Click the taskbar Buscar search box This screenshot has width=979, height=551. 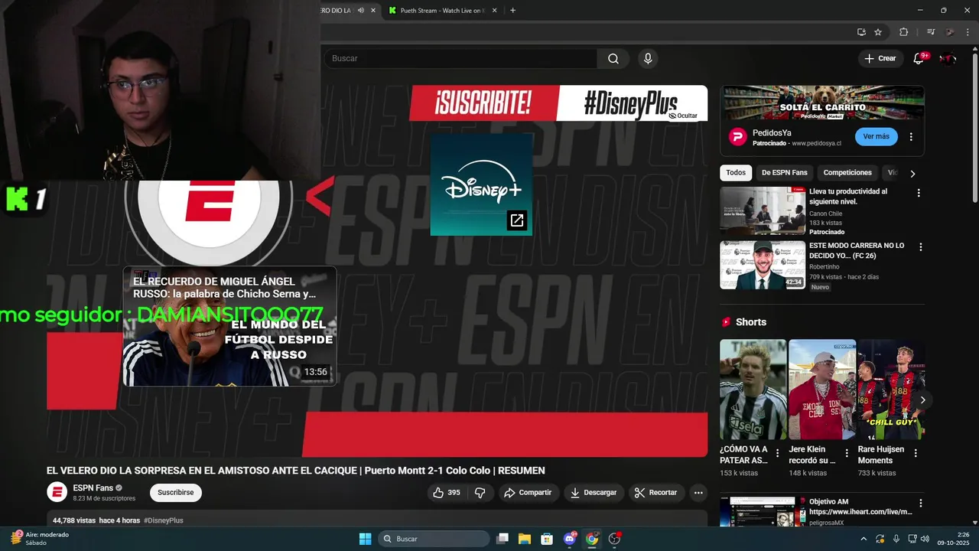pyautogui.click(x=434, y=539)
